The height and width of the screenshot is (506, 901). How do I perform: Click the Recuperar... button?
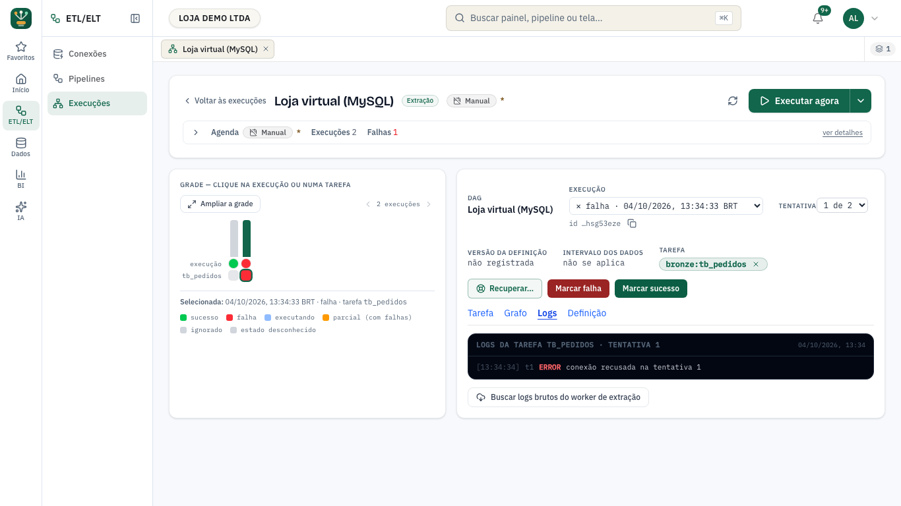tap(505, 289)
